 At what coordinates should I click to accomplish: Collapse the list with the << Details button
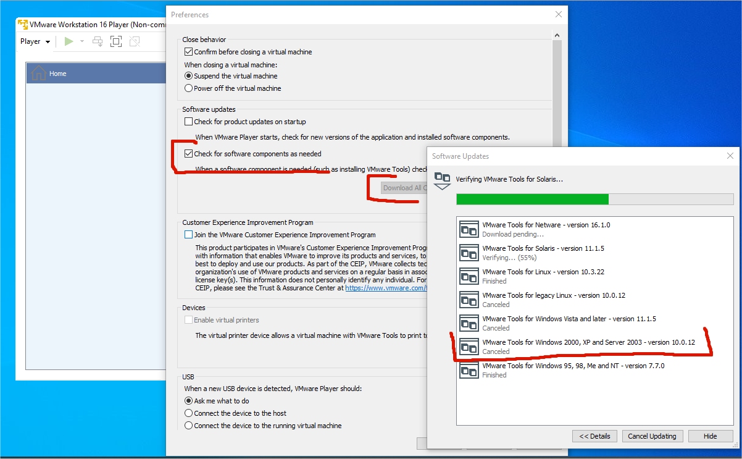[x=594, y=436]
